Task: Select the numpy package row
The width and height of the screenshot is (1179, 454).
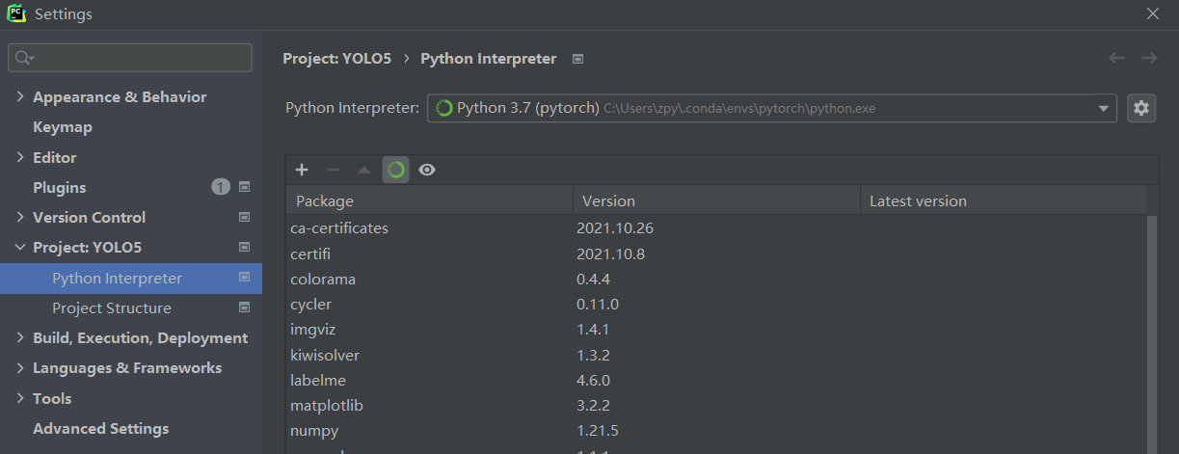Action: 716,430
